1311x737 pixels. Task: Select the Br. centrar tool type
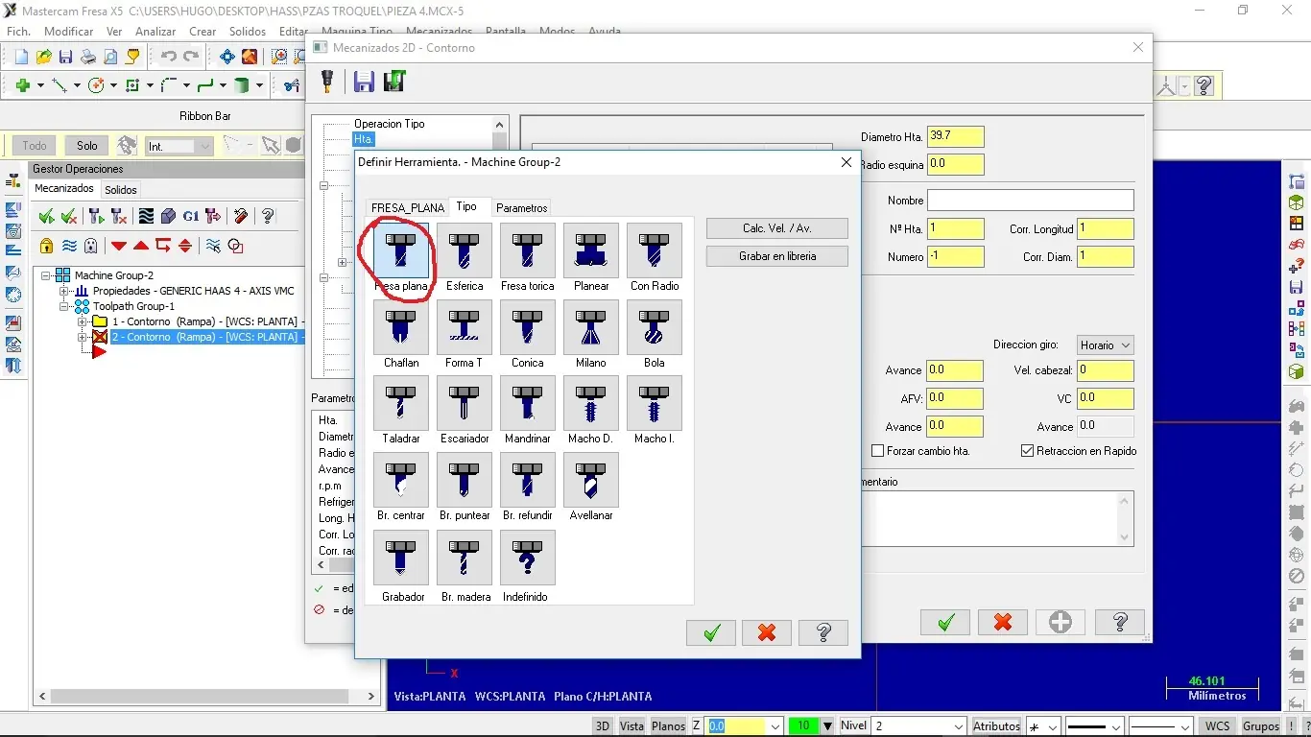(x=401, y=480)
